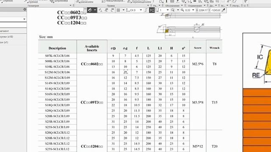Click row S07K-SCLCR/L06 in table
This screenshot has height=152, width=271.
57,56
